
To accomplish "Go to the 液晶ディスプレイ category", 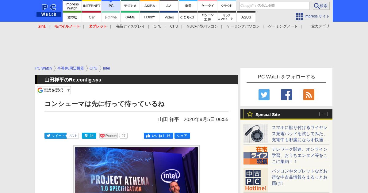I will 130,26.
